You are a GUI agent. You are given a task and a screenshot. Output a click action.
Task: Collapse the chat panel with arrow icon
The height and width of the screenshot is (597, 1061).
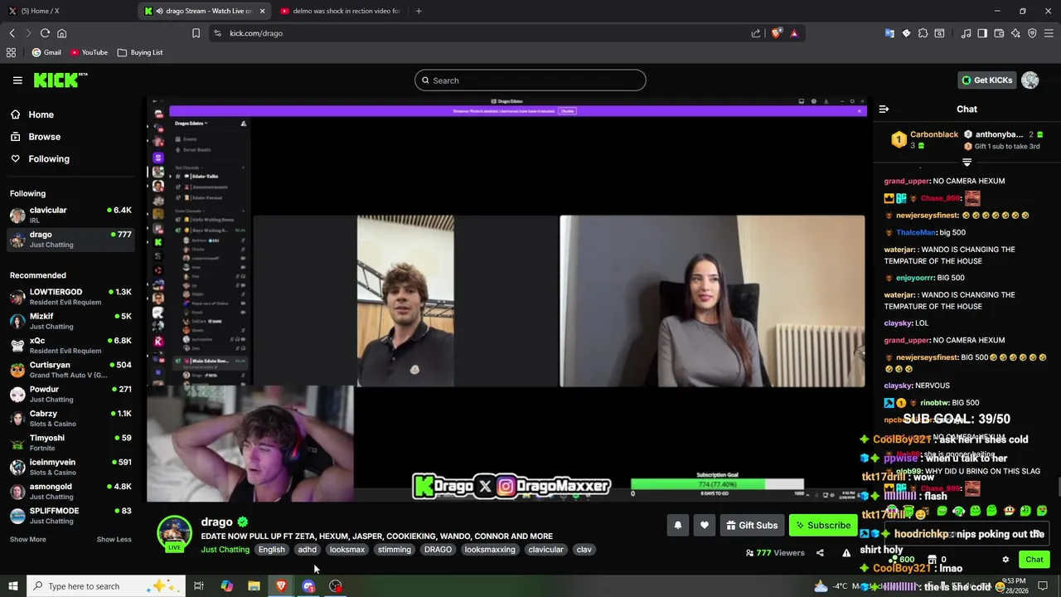(x=884, y=109)
